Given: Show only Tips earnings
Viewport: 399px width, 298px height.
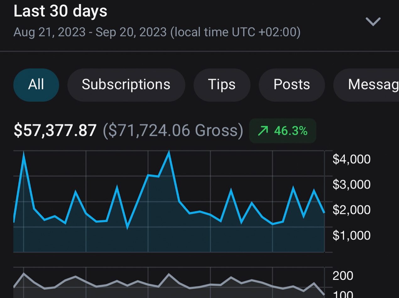Looking at the screenshot, I should [221, 85].
